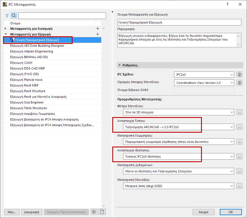Click info icon next to Ορισμός Άποψης Μοντέλου
The width and height of the screenshot is (247, 218).
click(x=239, y=83)
